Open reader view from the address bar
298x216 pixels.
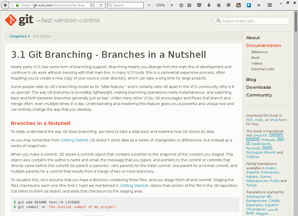[92, 5]
